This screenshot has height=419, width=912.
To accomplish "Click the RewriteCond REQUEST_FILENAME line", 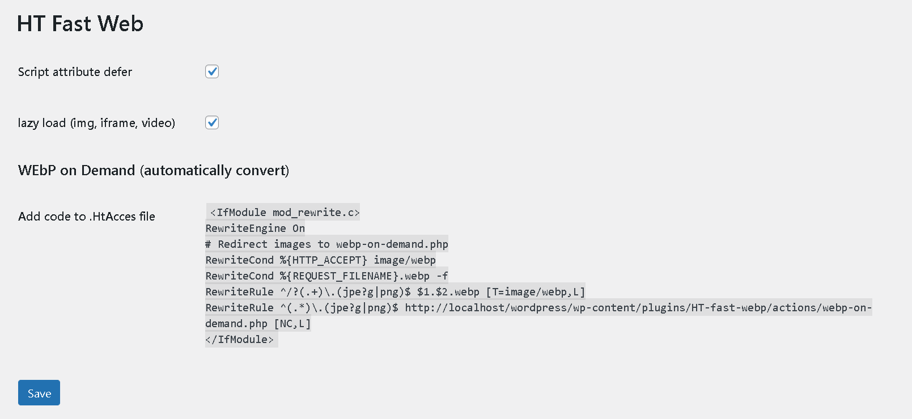I will coord(326,276).
